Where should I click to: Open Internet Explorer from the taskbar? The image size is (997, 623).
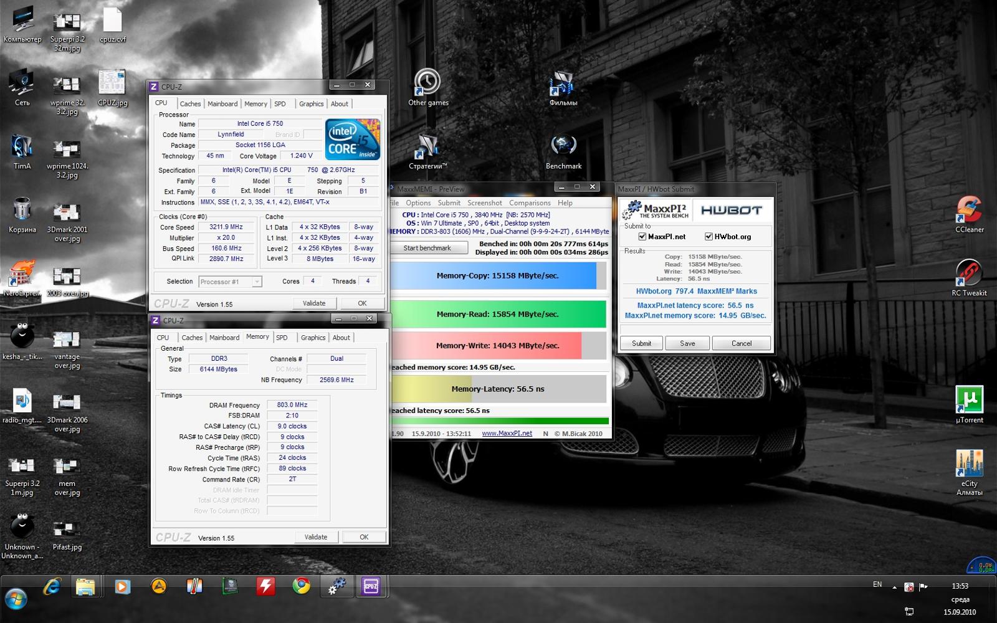pos(52,586)
